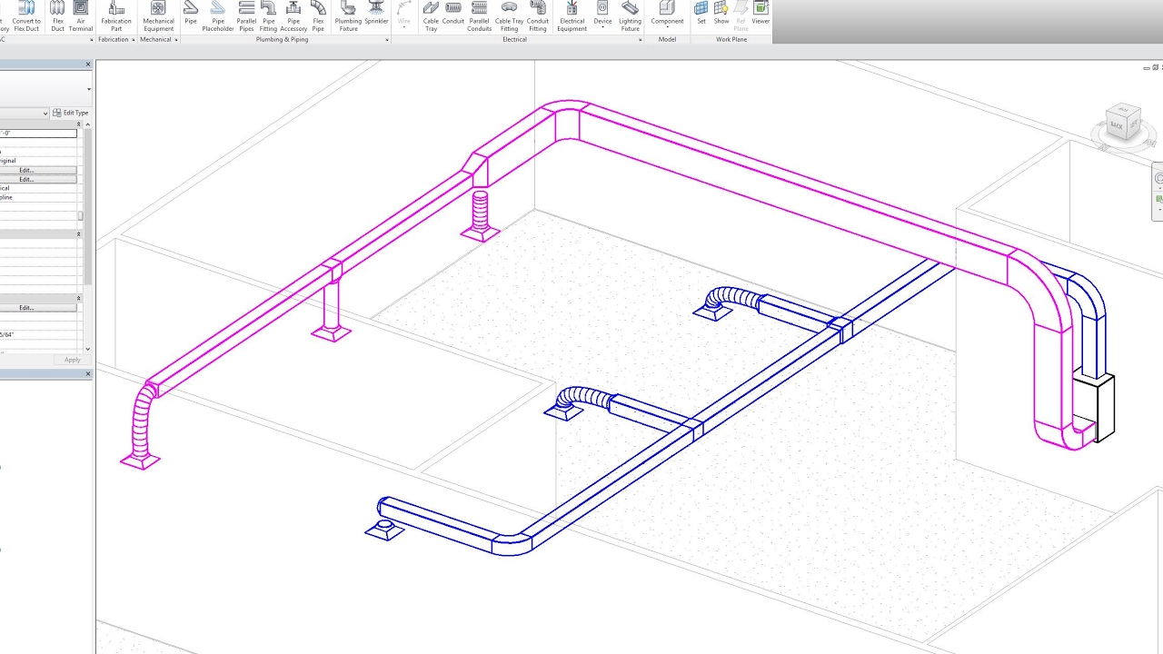
Task: Click the Set work plane tool
Action: click(701, 14)
